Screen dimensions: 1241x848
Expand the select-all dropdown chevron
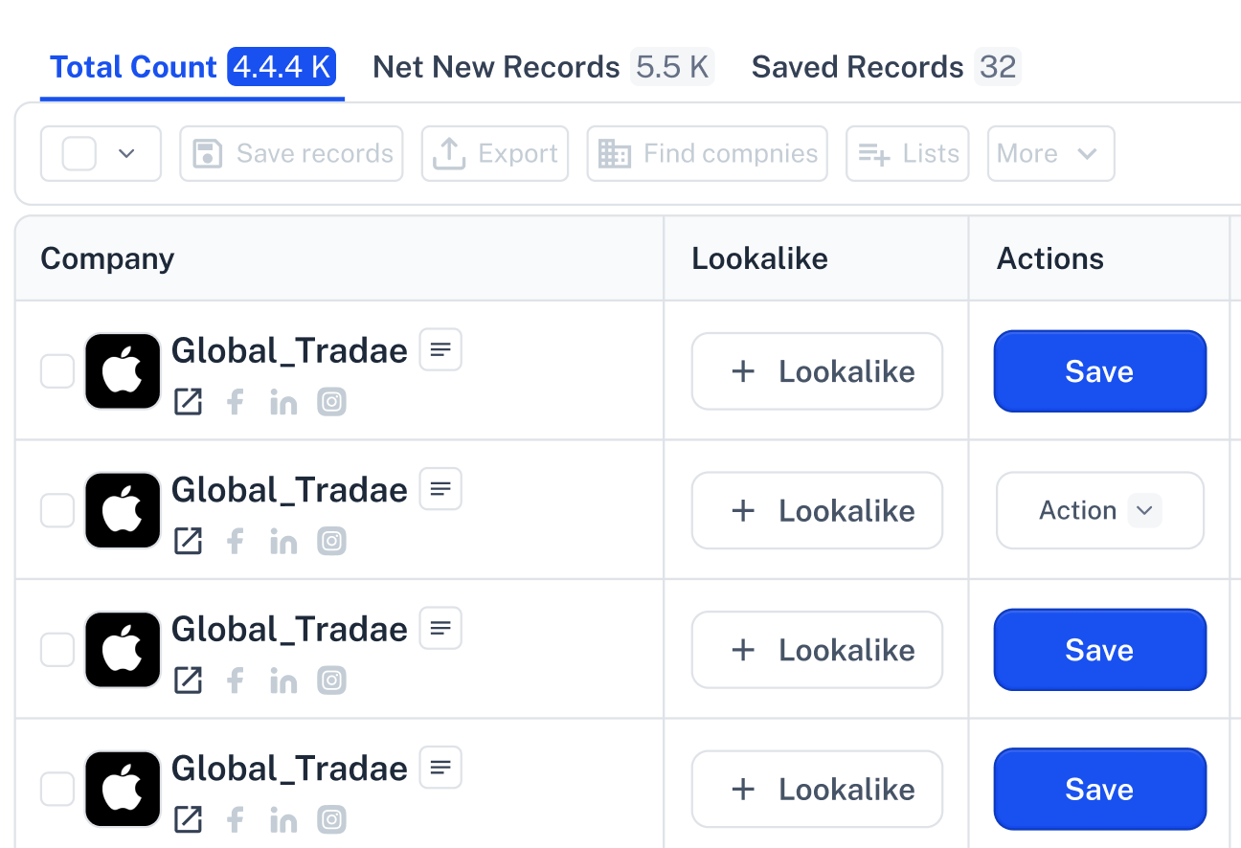click(126, 153)
